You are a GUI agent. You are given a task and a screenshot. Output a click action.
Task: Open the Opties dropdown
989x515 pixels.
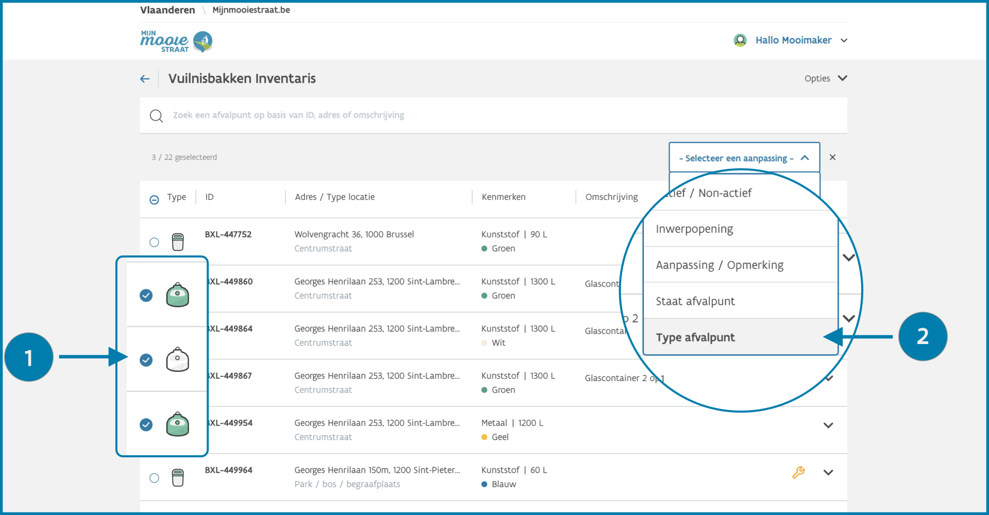point(826,78)
